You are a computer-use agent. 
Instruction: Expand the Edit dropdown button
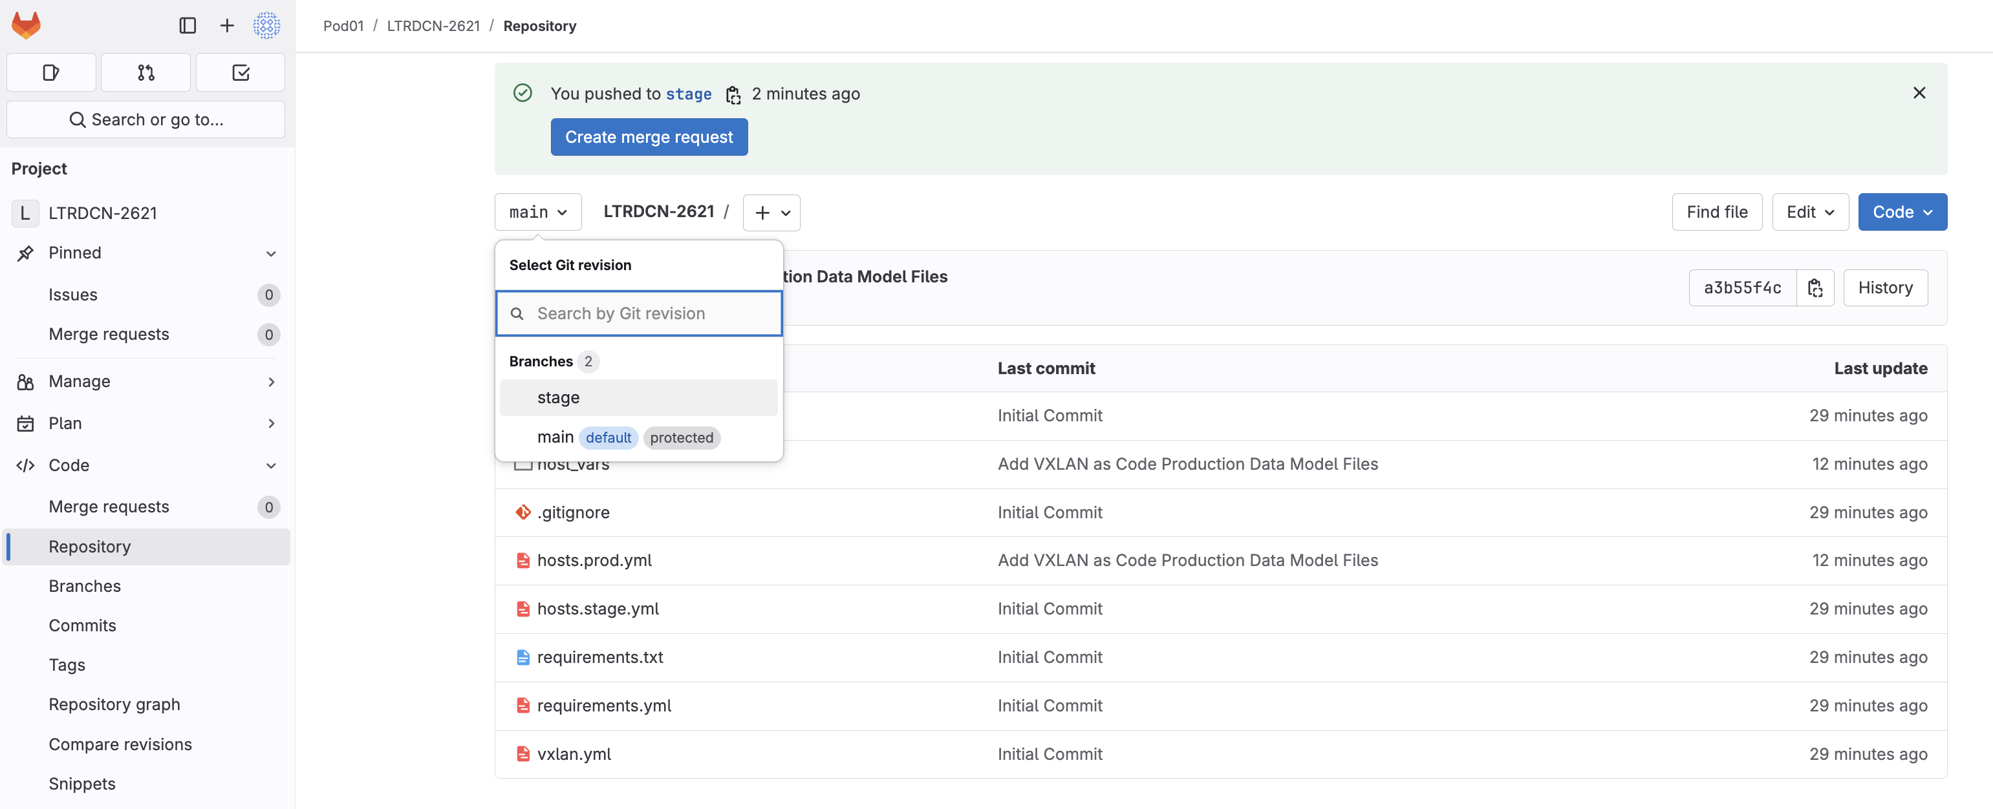click(x=1809, y=212)
